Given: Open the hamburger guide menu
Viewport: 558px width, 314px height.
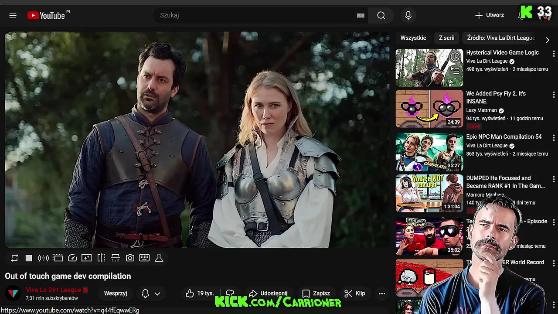Looking at the screenshot, I should click(13, 15).
